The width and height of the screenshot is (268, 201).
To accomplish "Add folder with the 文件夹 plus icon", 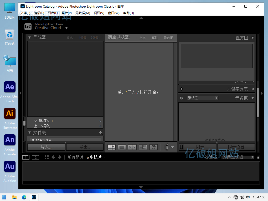I will pos(101,133).
